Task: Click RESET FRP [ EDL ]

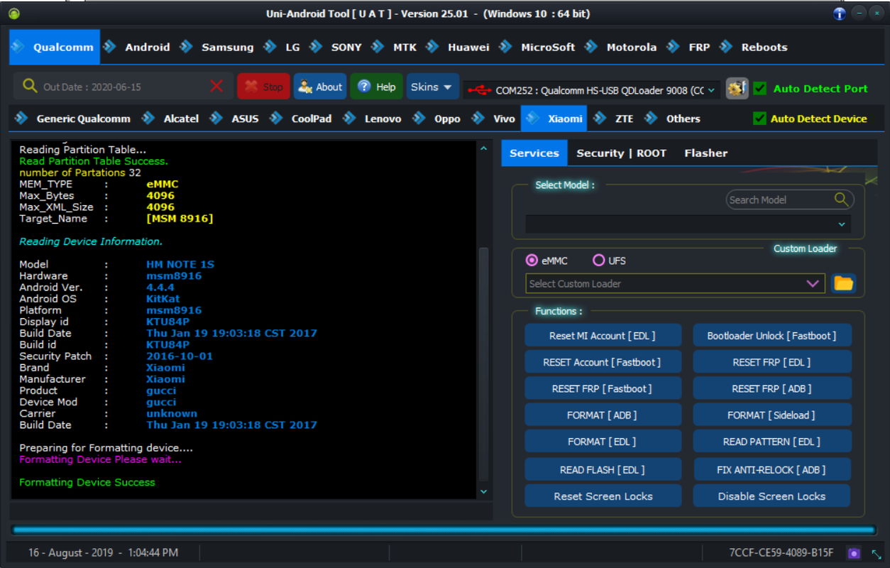Action: (771, 362)
